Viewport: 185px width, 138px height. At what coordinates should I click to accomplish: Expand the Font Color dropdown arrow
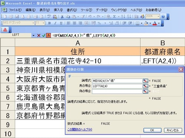(x=159, y=23)
